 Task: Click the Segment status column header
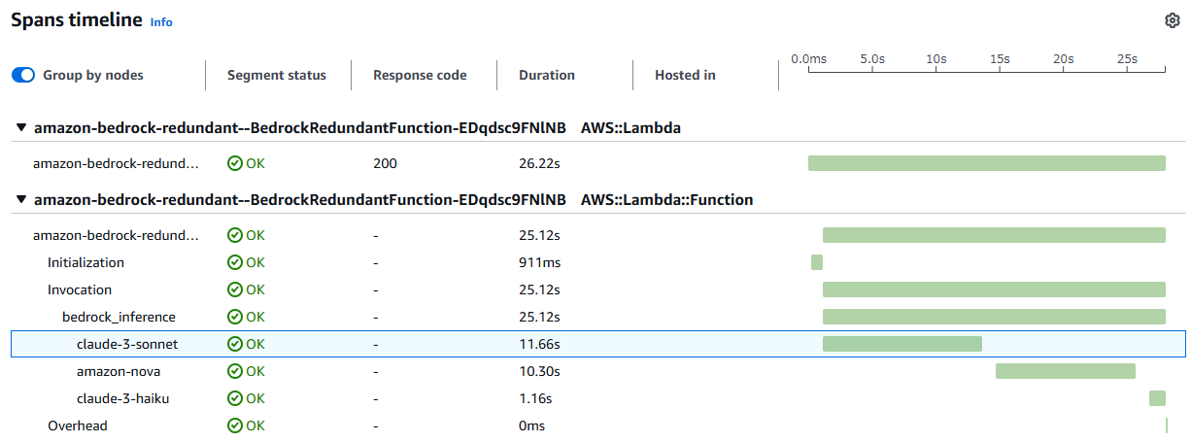(x=276, y=75)
